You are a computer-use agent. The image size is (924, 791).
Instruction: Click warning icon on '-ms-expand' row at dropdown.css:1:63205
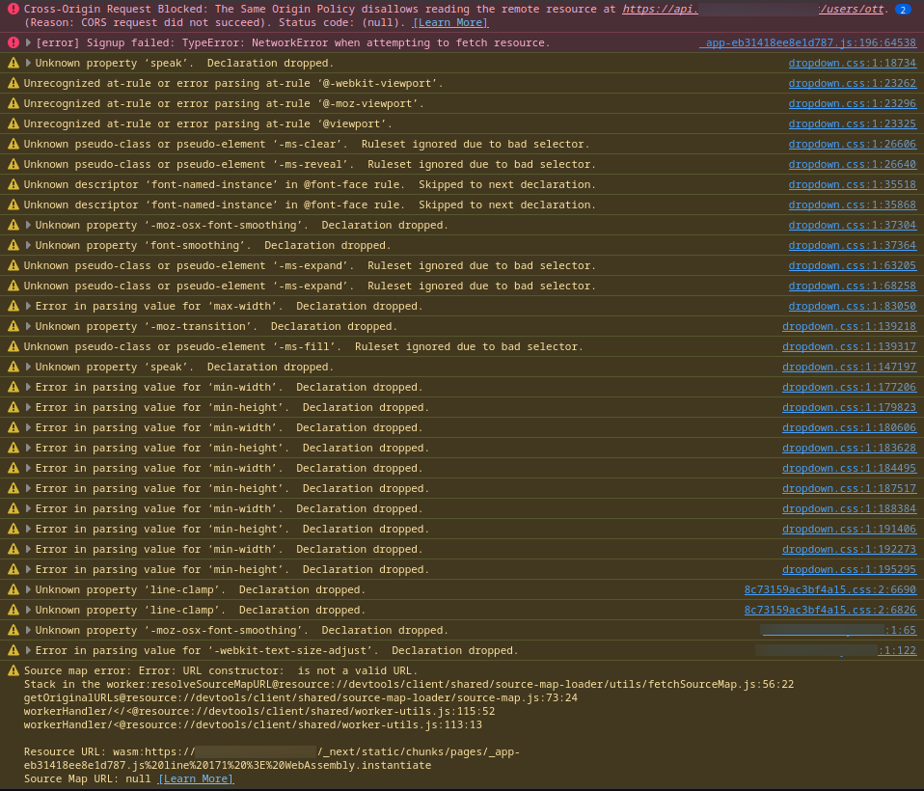13,266
